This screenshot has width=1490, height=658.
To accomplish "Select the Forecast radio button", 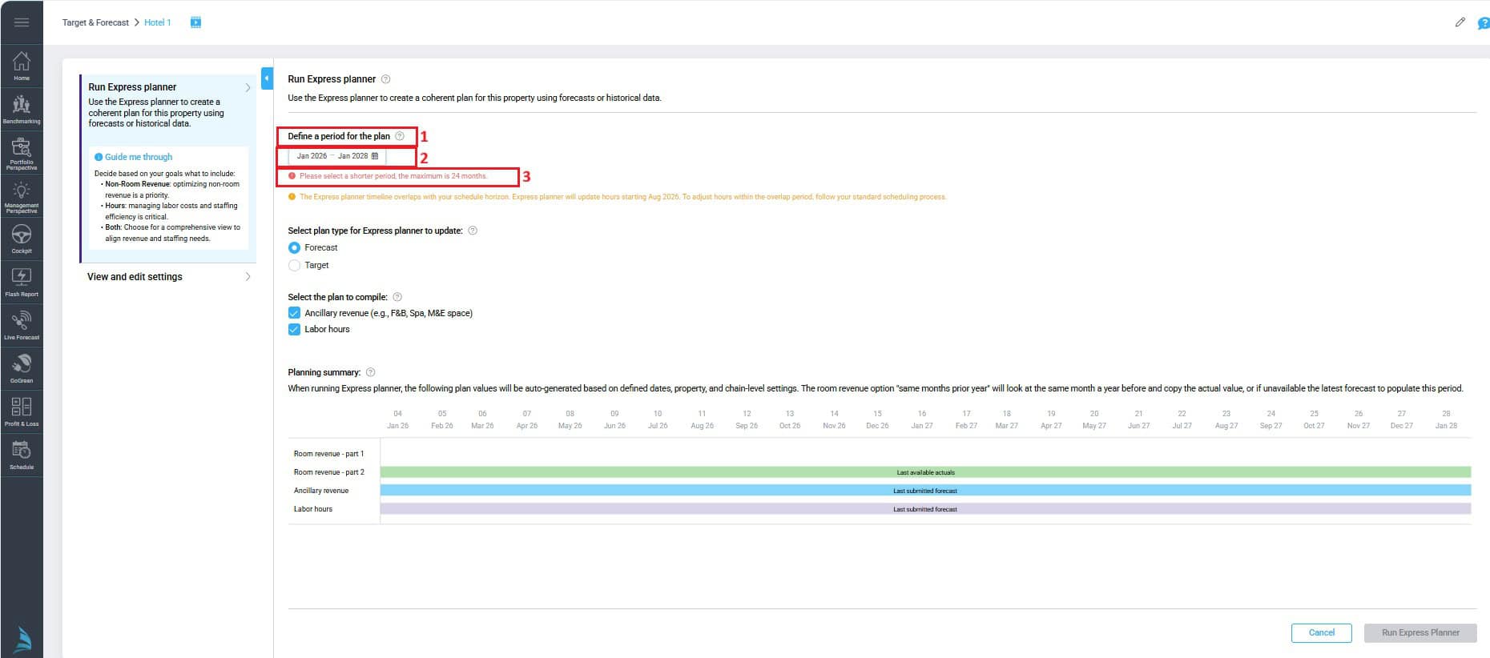I will [294, 248].
